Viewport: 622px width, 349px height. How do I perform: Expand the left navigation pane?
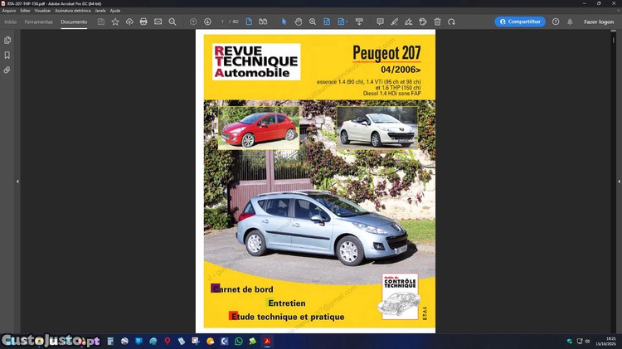click(17, 182)
